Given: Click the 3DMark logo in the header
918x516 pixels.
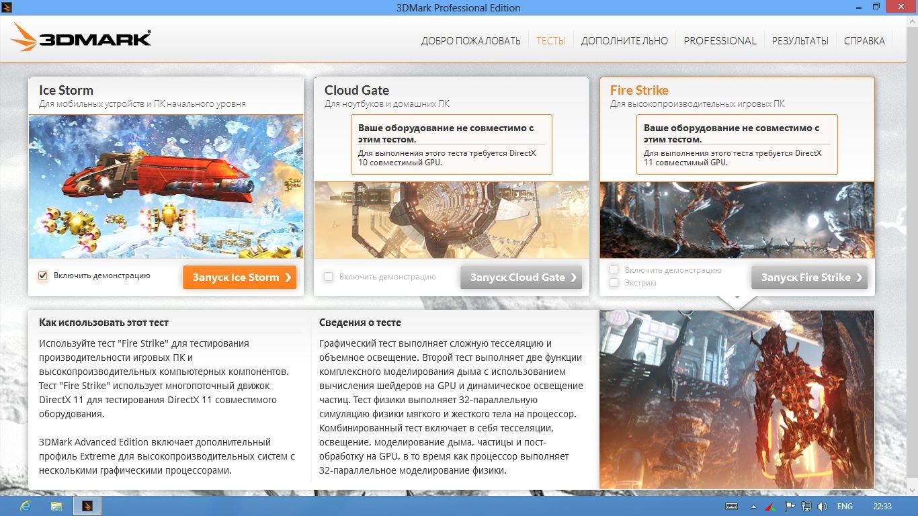Looking at the screenshot, I should pos(81,38).
